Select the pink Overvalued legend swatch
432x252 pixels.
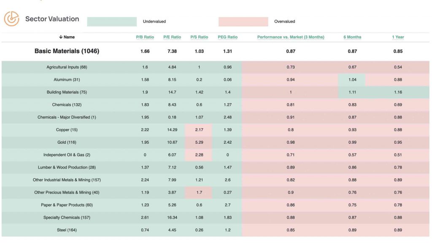243,21
